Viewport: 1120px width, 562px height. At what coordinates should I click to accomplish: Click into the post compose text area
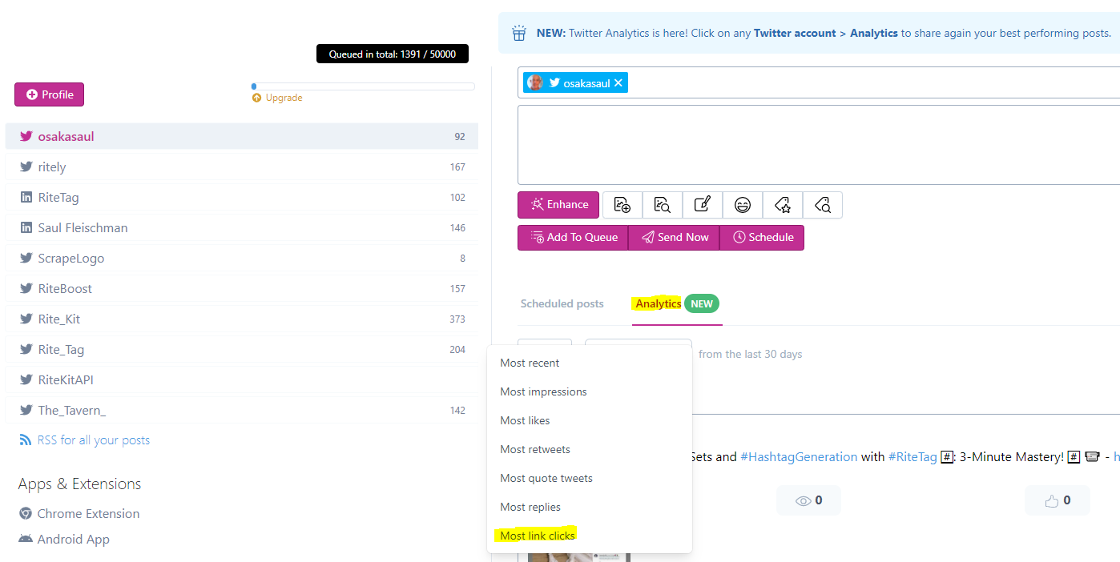[x=819, y=145]
